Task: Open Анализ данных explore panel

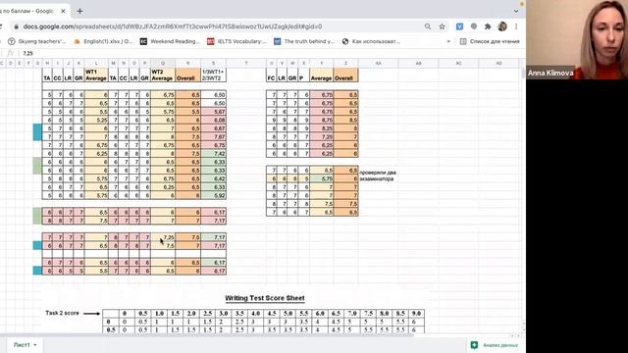Action: click(x=495, y=345)
